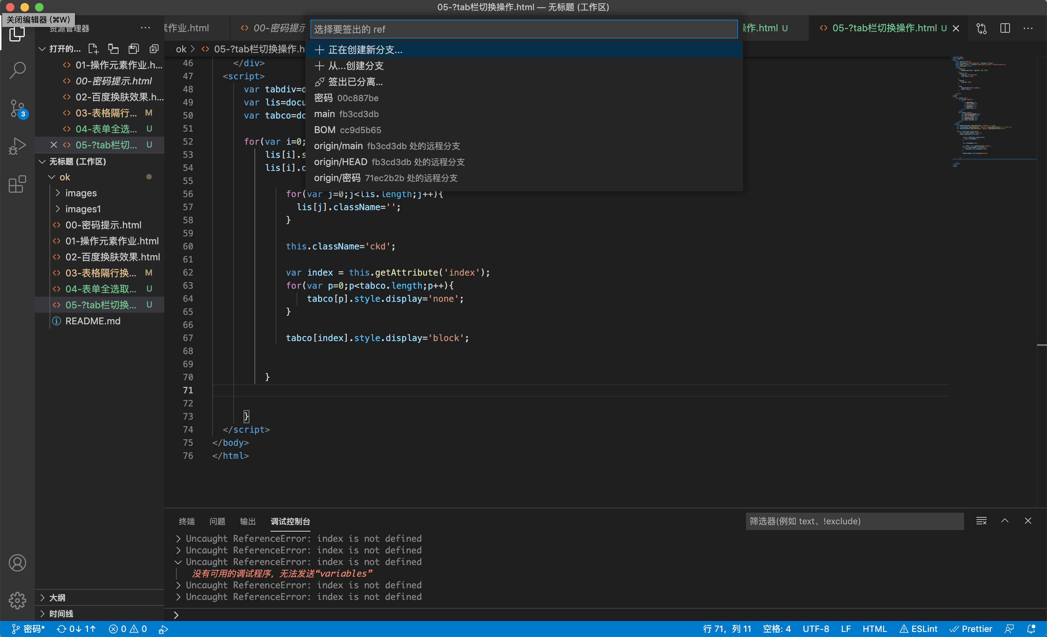The width and height of the screenshot is (1047, 637).
Task: Click New Untitled File icon in open editors
Action: pyautogui.click(x=93, y=49)
